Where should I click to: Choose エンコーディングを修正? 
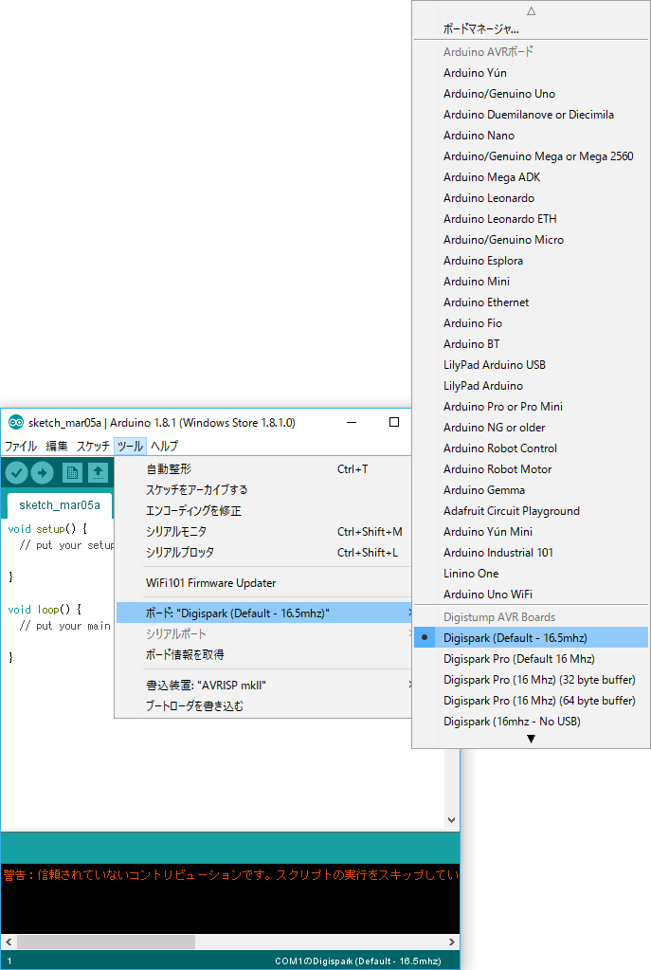pos(264,511)
